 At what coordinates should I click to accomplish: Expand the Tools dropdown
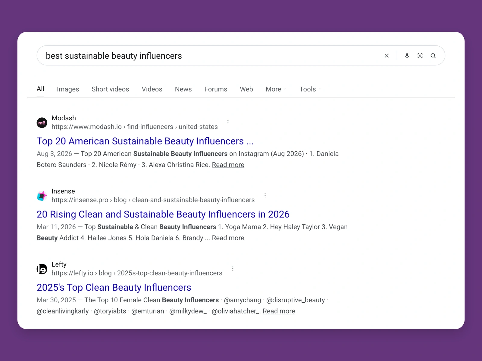pyautogui.click(x=310, y=89)
